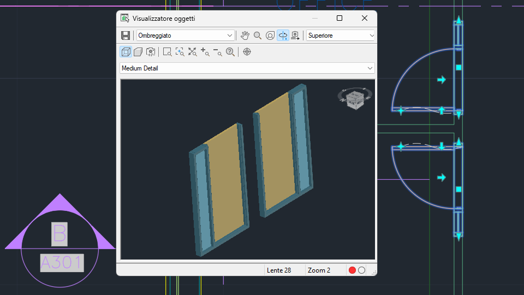This screenshot has width=524, height=295.
Task: Click the red status indicator circle
Action: (352, 270)
